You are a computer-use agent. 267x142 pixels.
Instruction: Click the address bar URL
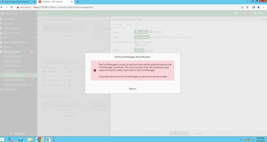point(63,7)
